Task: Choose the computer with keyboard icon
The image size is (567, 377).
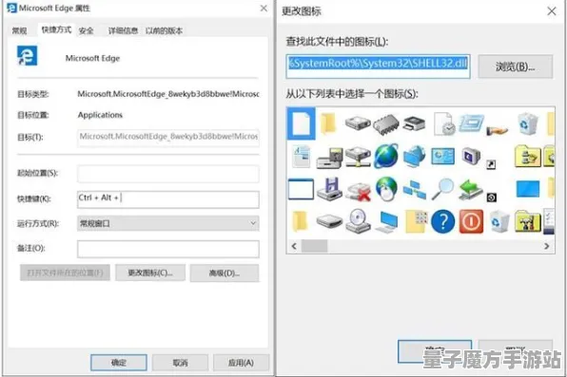Action: pos(386,221)
